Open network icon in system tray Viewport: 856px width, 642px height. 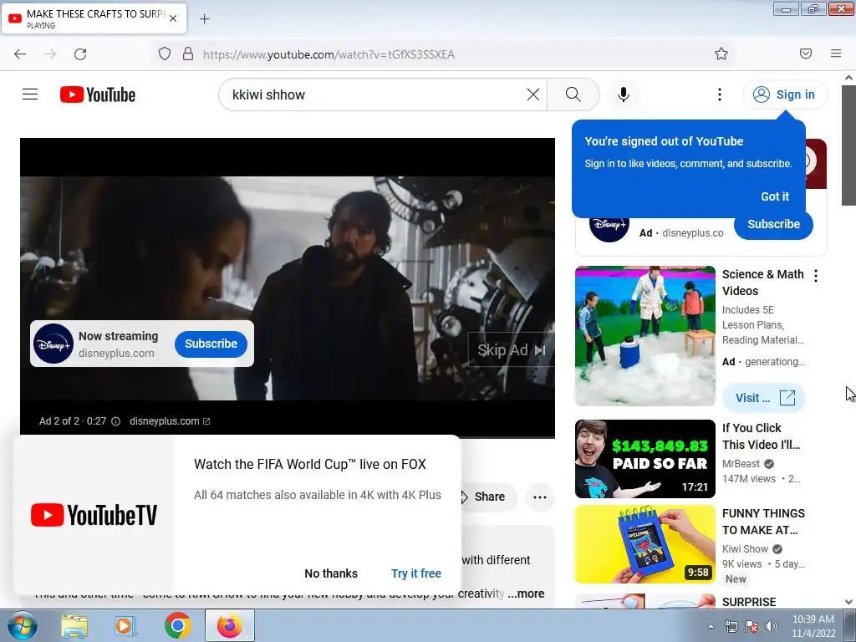pos(731,626)
